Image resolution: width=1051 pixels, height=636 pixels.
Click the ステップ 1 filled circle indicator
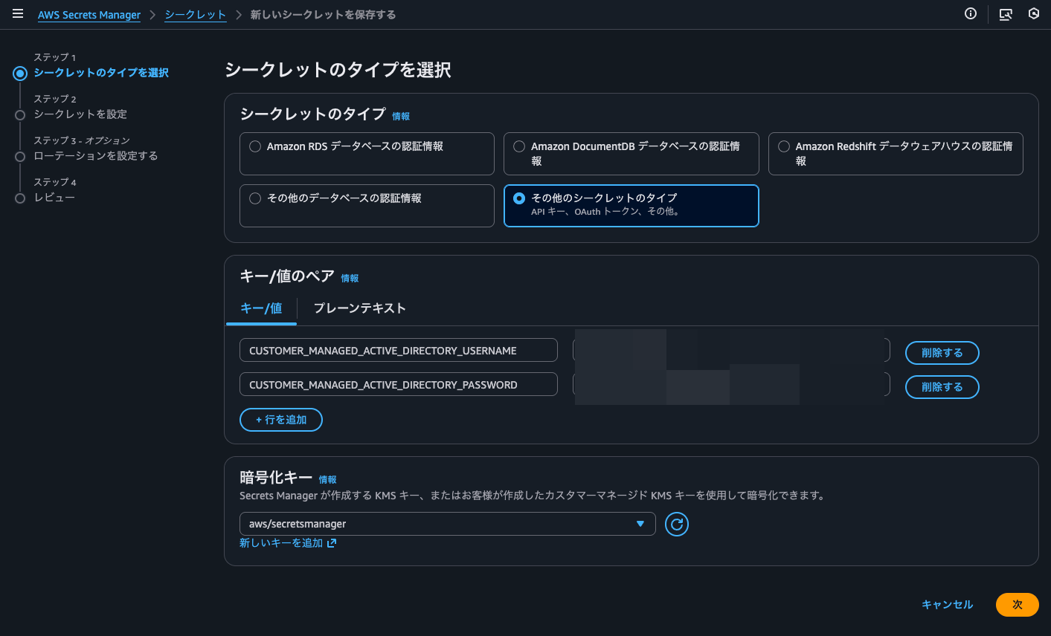[x=20, y=74]
